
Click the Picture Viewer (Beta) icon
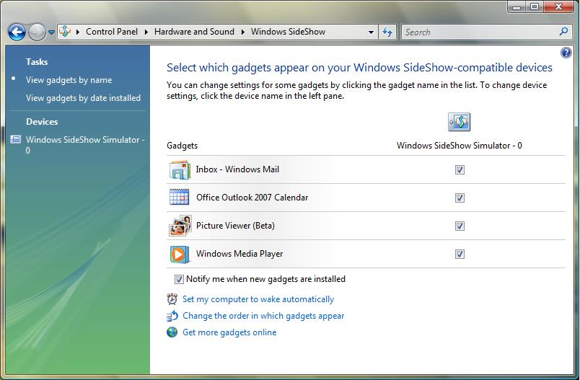[x=180, y=226]
